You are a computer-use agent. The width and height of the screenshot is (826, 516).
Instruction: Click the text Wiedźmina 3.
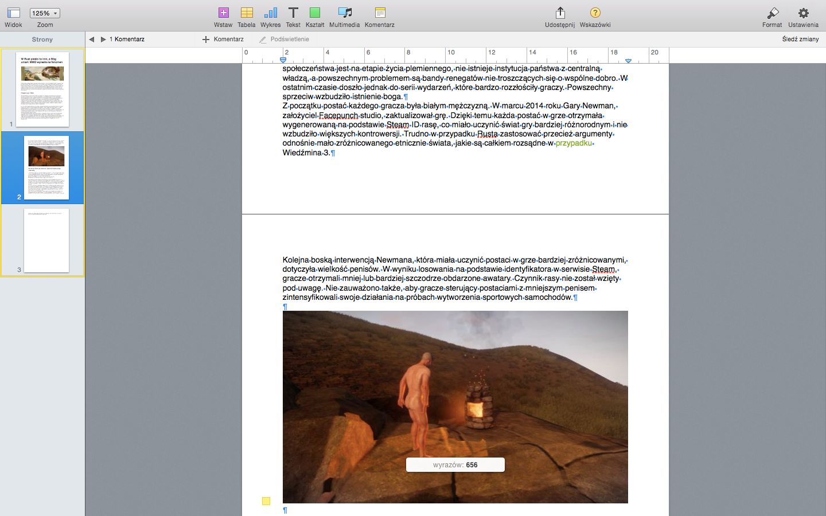coord(306,153)
